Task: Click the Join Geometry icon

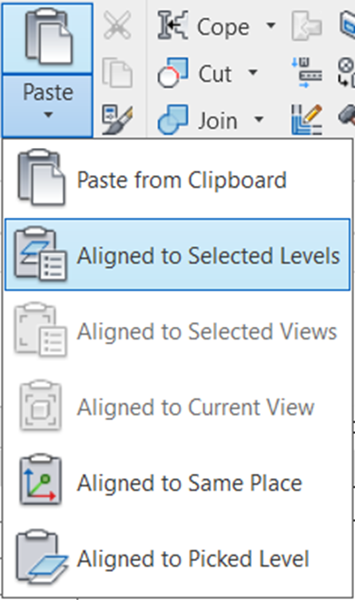Action: (x=173, y=120)
